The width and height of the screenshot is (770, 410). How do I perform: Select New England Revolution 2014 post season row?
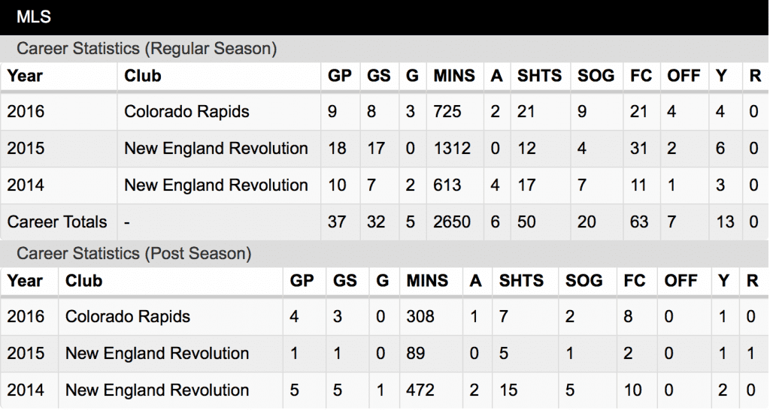point(384,390)
